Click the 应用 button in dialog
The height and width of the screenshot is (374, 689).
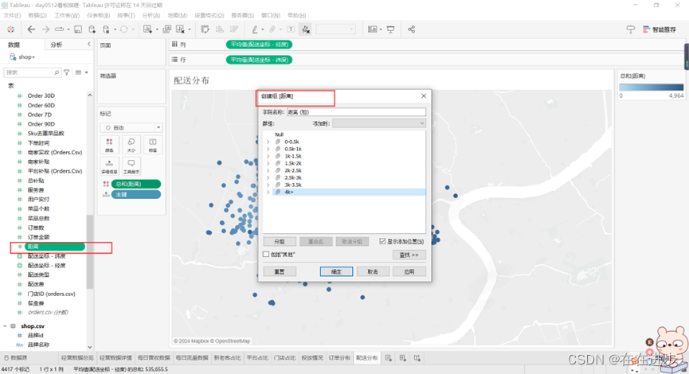[x=409, y=271]
